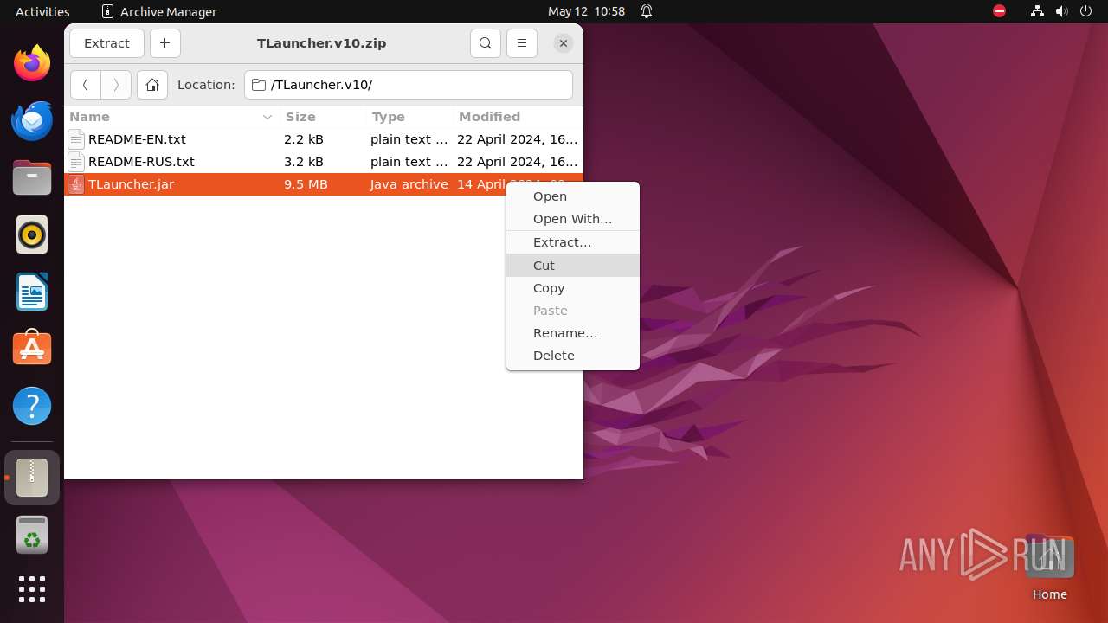Open the Archive Manager app menu in the top bar
1108x623 pixels.
159,11
